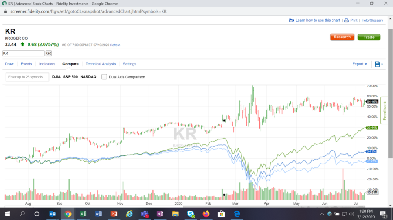This screenshot has width=393, height=220.
Task: Click the black event dot on February price
Action: click(224, 121)
